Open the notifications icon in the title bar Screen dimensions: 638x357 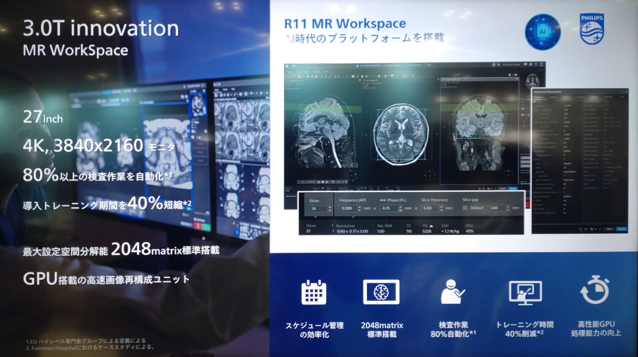tap(526, 64)
